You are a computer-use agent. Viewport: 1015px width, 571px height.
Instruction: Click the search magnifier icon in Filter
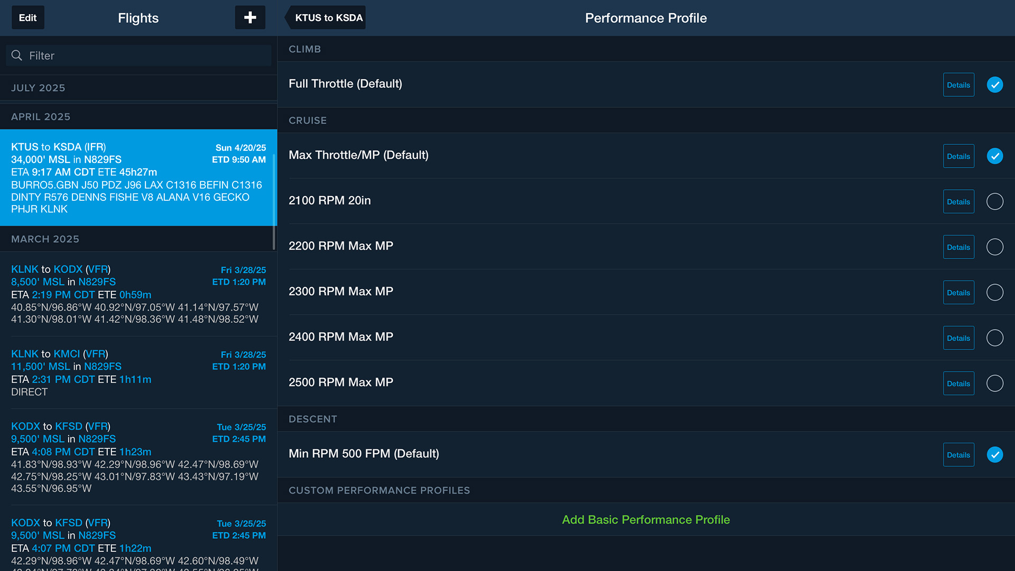coord(17,56)
